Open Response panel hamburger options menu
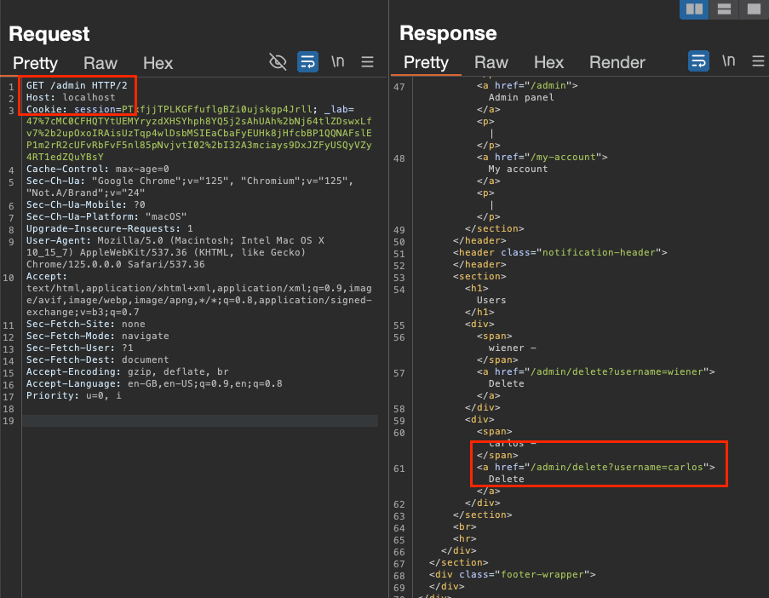The height and width of the screenshot is (598, 769). pyautogui.click(x=758, y=61)
